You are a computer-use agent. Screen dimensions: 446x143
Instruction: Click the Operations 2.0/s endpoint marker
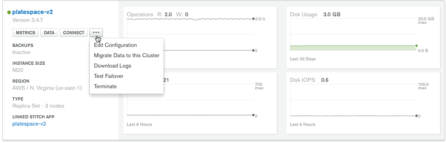(x=253, y=19)
